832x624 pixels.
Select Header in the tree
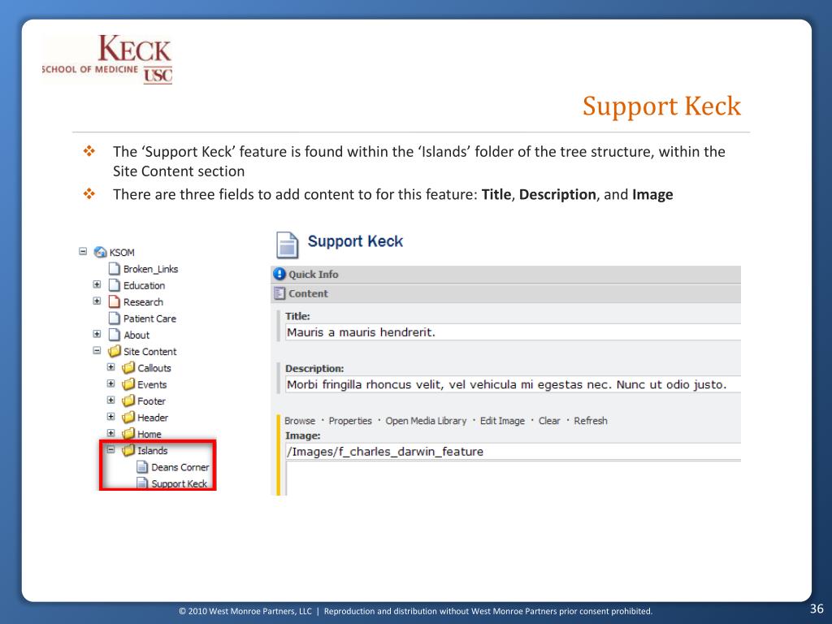[153, 418]
